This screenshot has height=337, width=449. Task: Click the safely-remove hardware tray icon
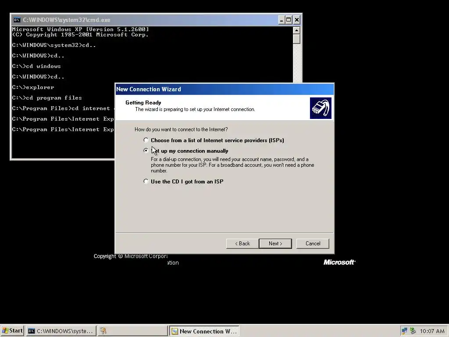[x=413, y=331]
